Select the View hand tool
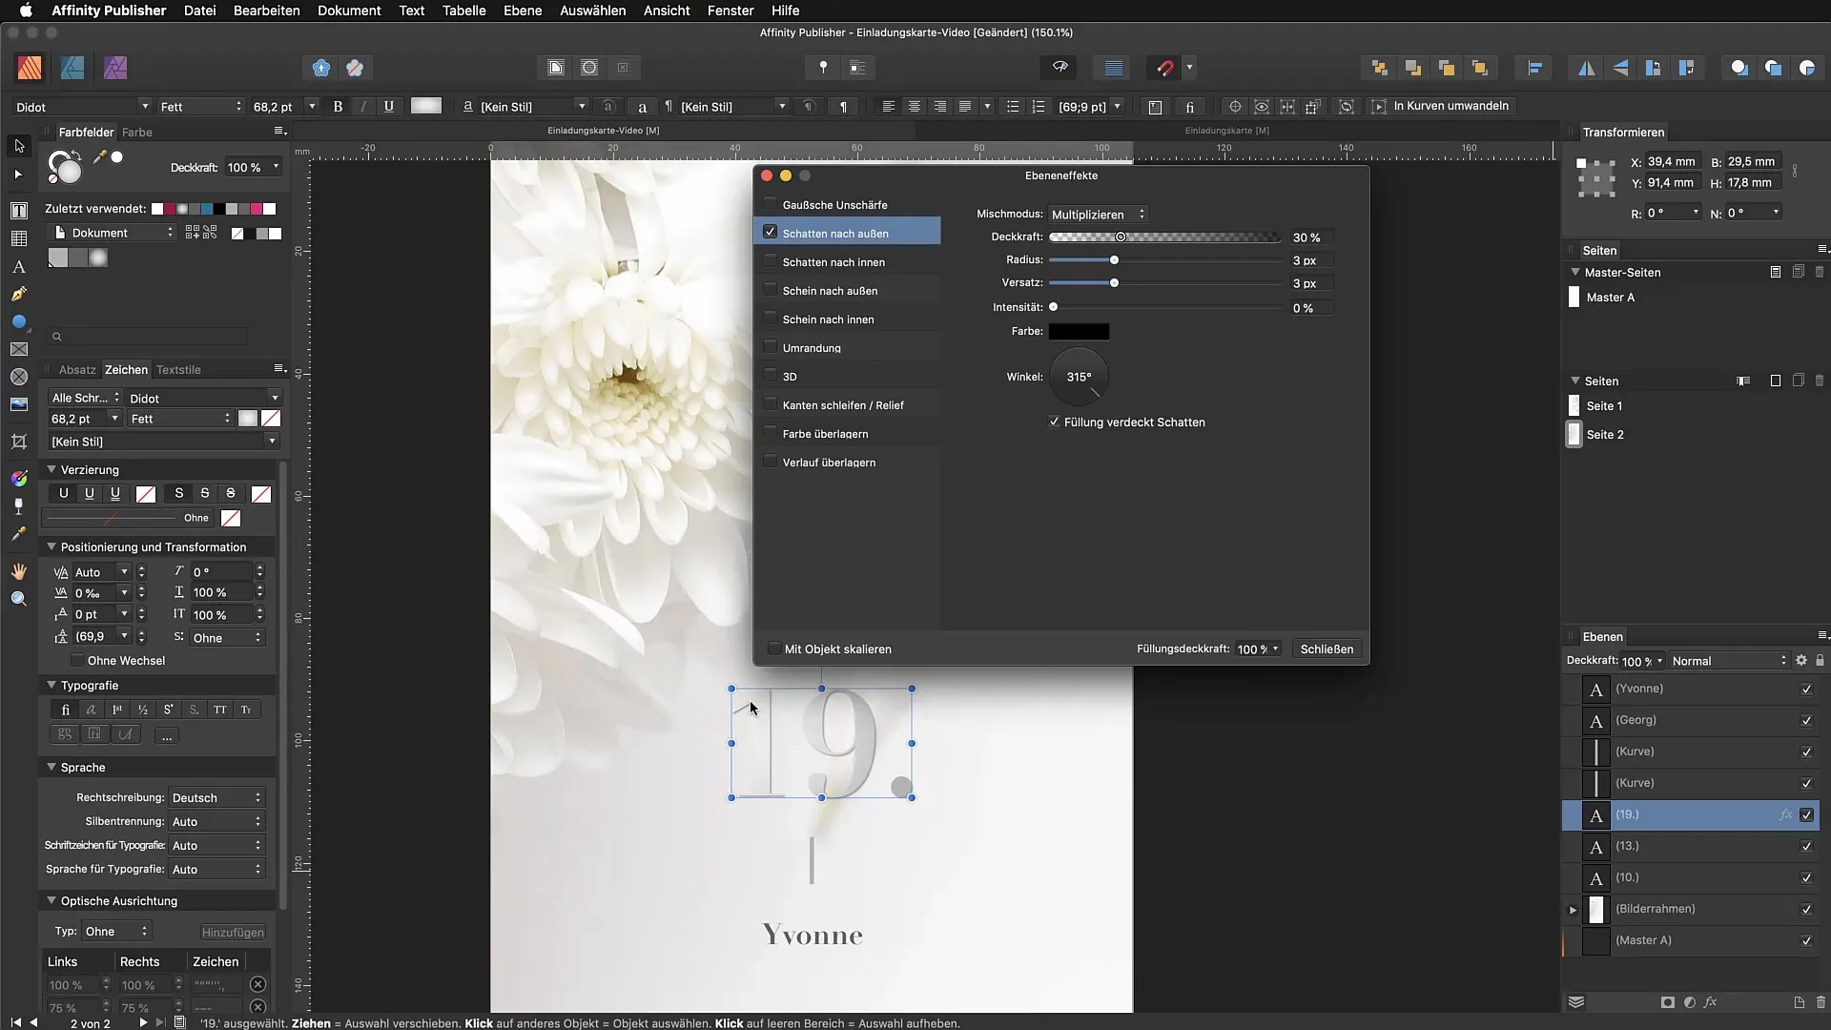1831x1030 pixels. coord(19,570)
